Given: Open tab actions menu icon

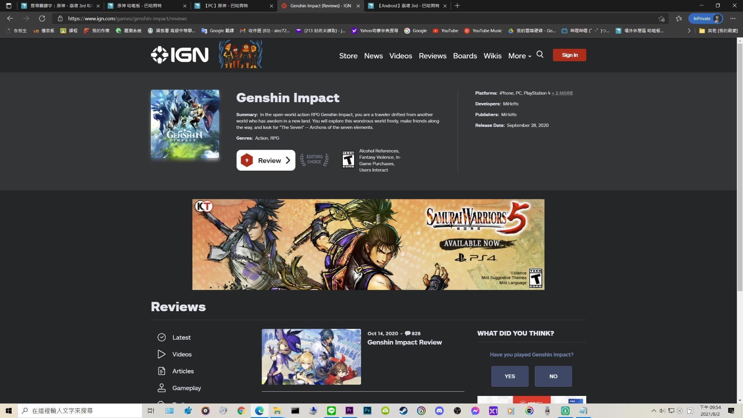Looking at the screenshot, I should pyautogui.click(x=9, y=6).
